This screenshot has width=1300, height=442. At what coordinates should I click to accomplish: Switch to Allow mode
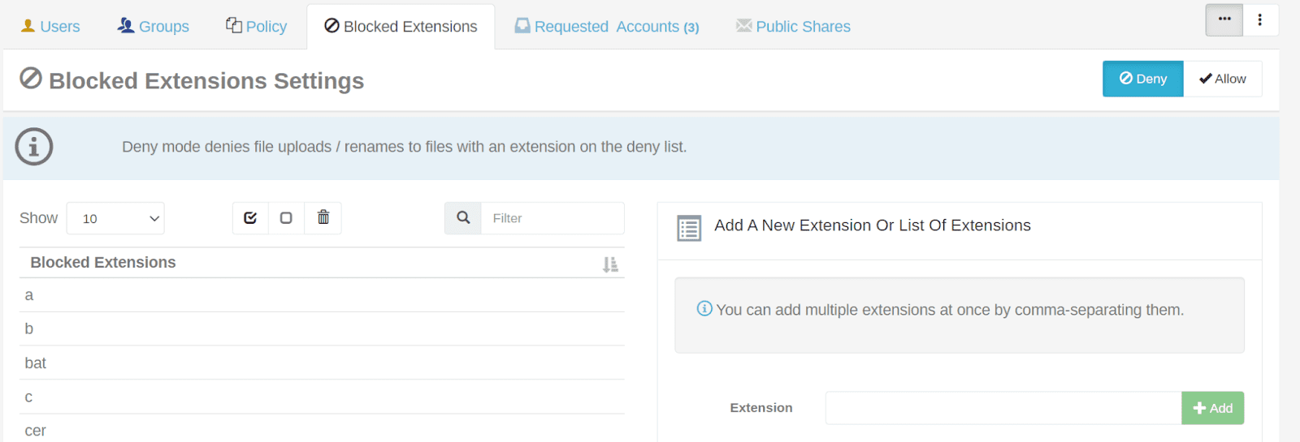click(x=1222, y=79)
